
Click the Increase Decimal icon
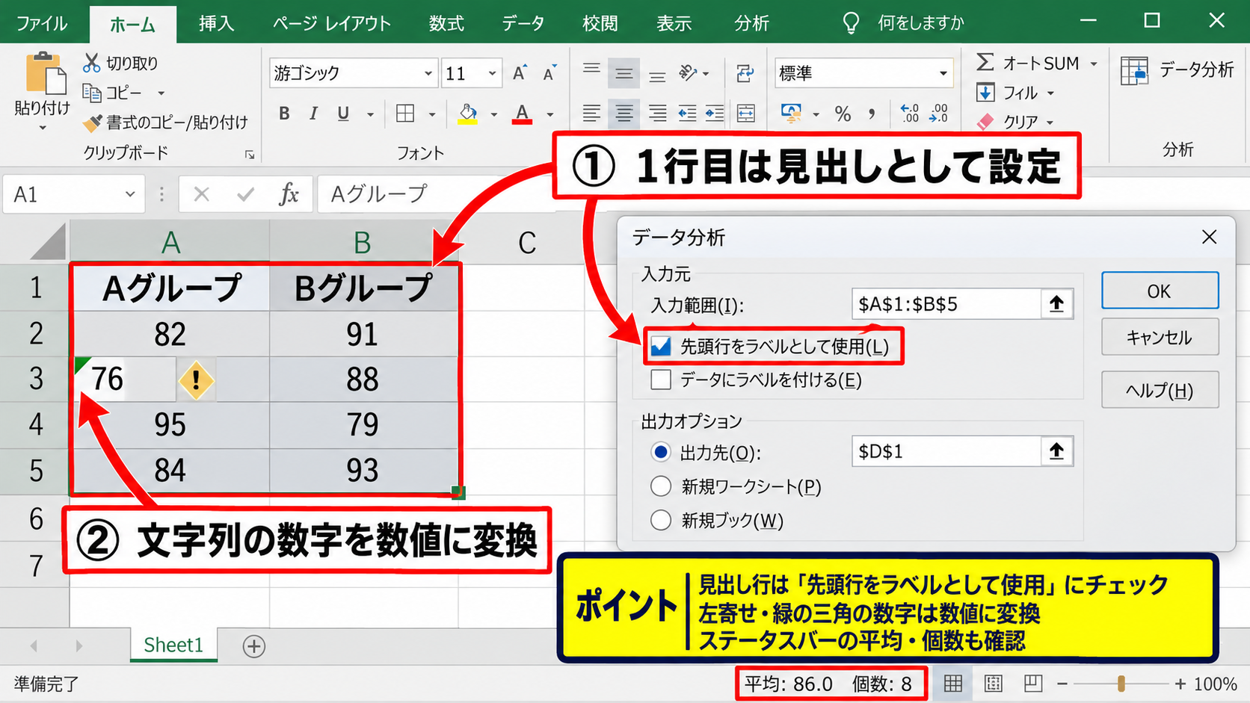point(909,114)
